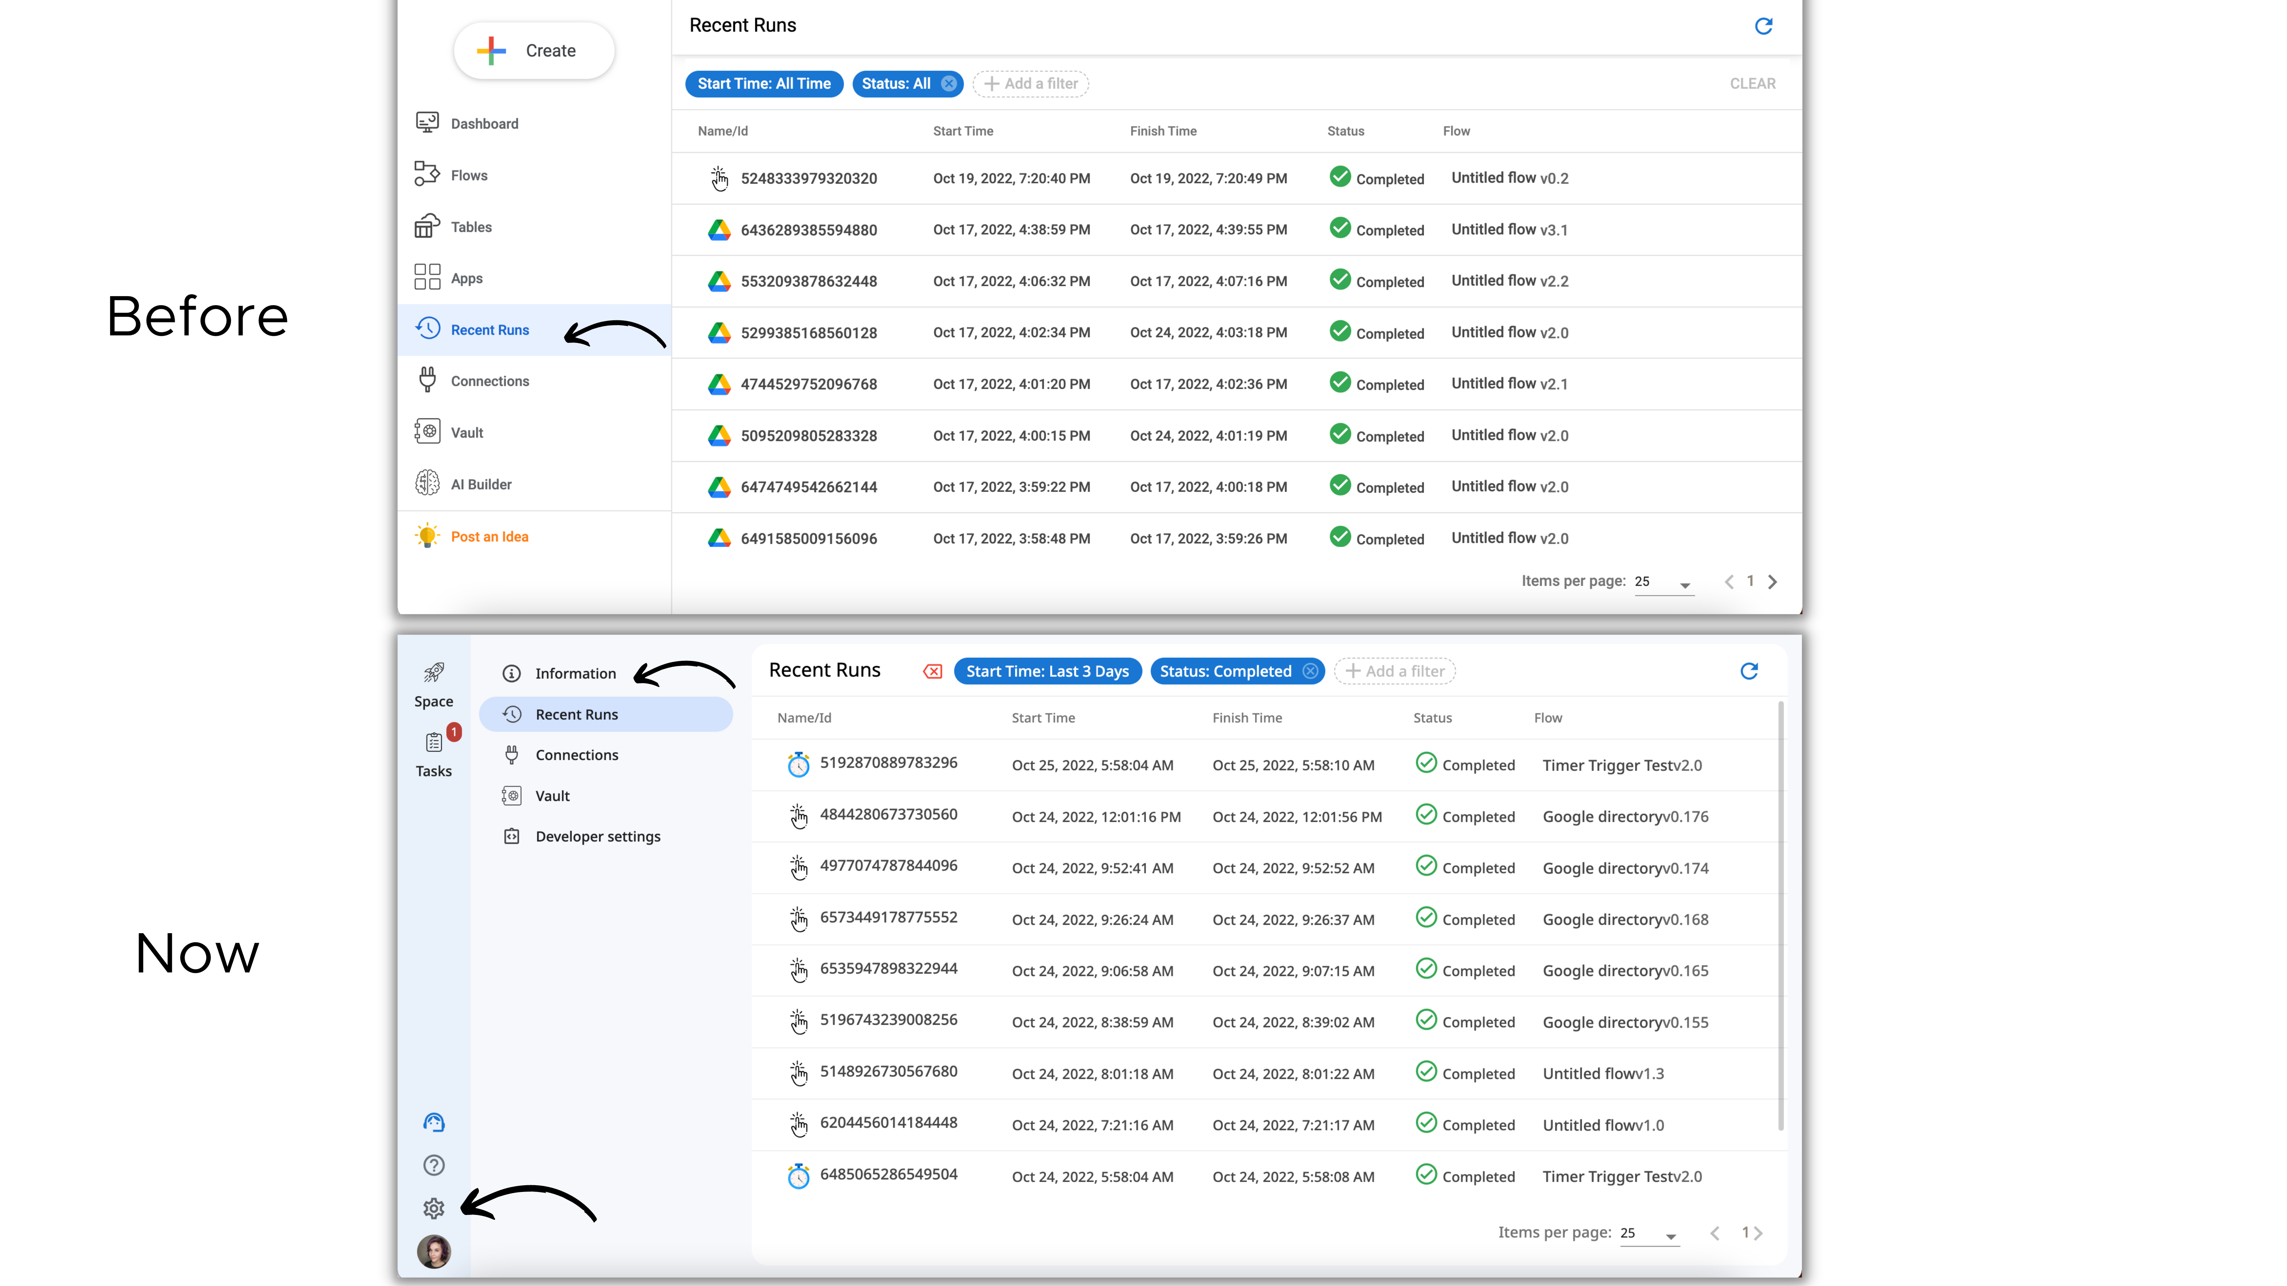Open Start Time: All Time filter
This screenshot has width=2287, height=1286.
tap(764, 83)
